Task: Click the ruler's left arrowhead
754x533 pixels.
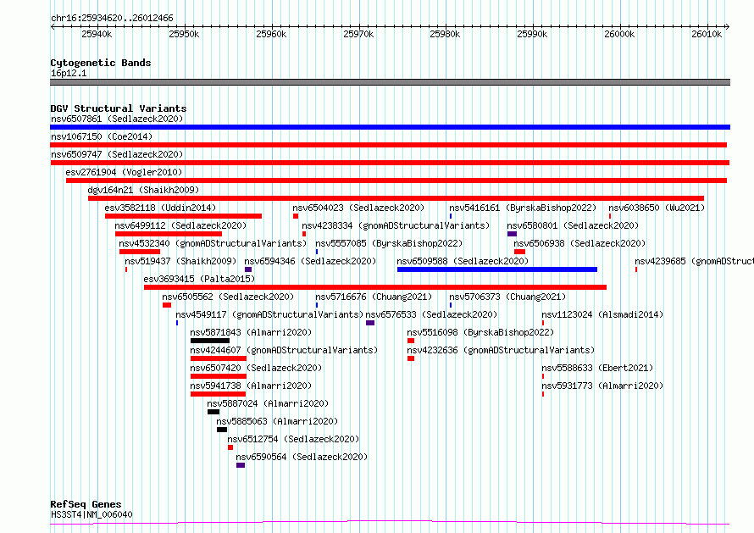Action: coord(53,26)
